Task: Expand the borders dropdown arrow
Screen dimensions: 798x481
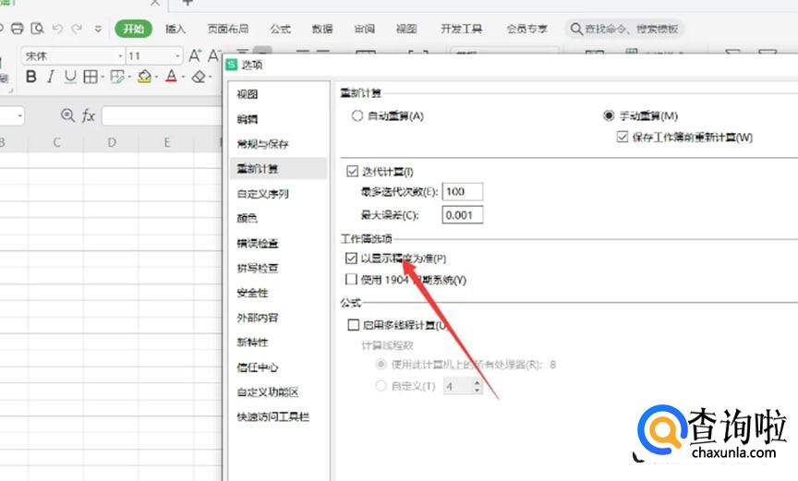Action: point(103,78)
